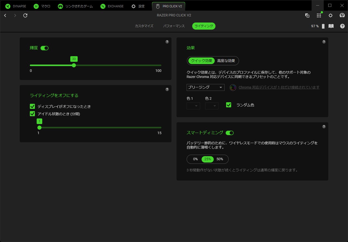The height and width of the screenshot is (242, 348).
Task: Open the ブリージング effect dropdown
Action: 205,87
